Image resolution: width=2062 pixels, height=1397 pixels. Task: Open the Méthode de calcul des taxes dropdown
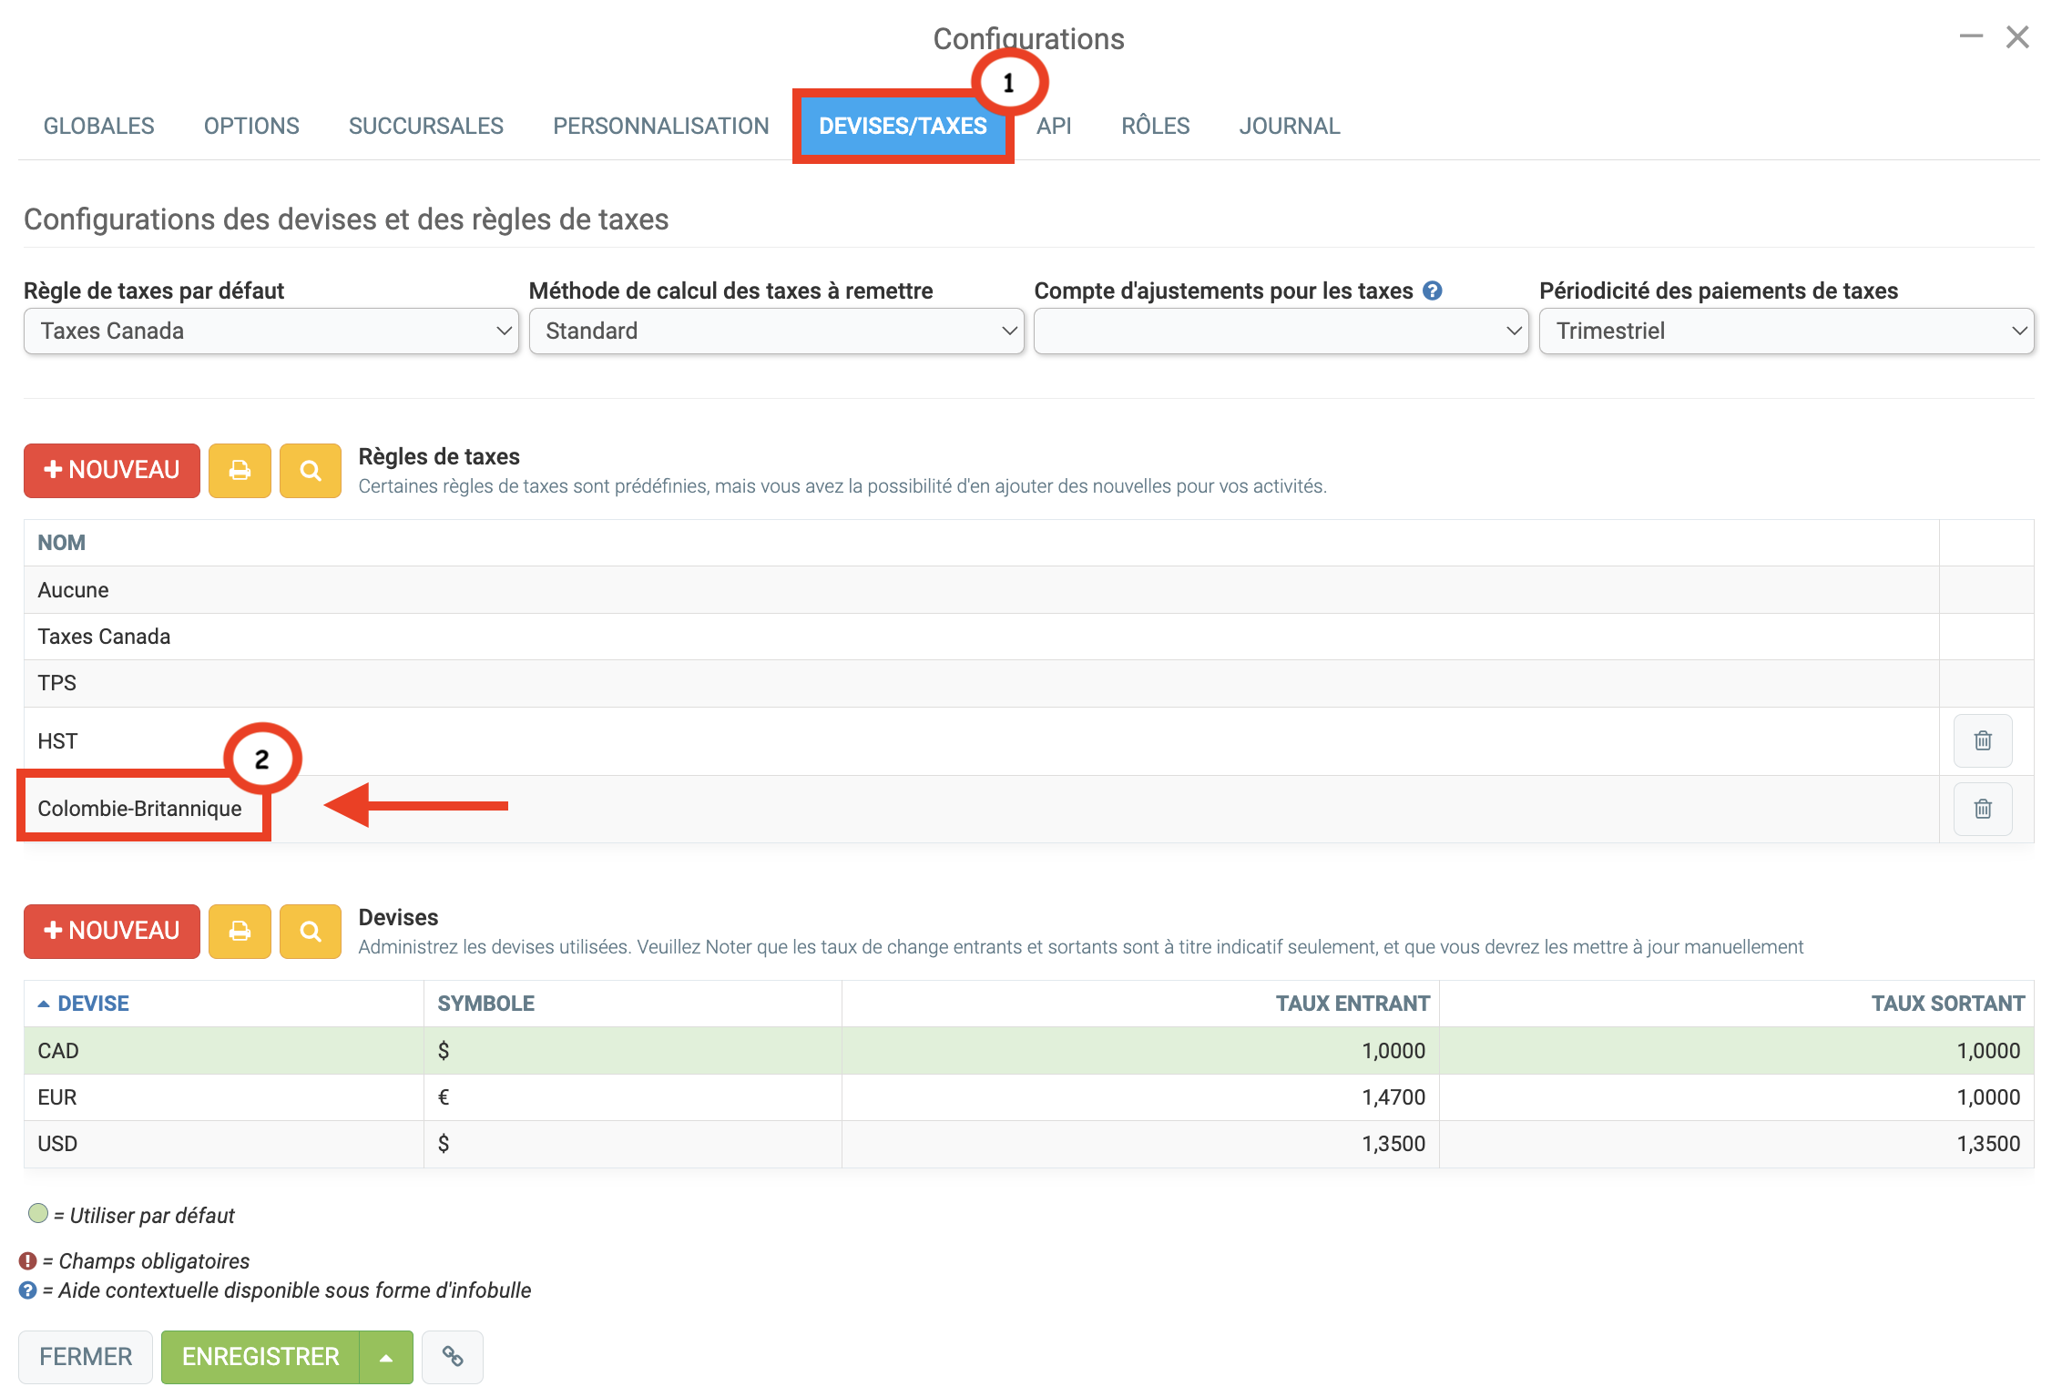[776, 331]
